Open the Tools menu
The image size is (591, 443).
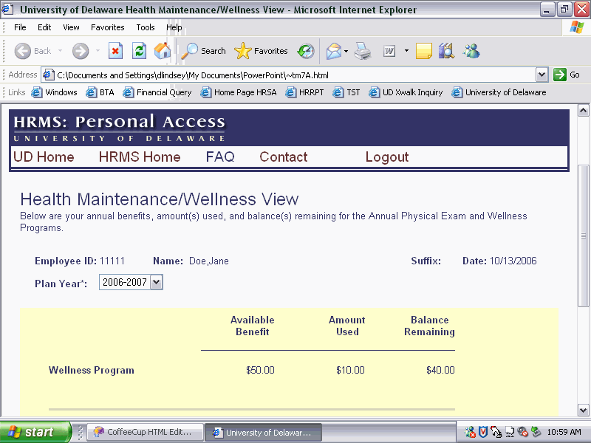[146, 27]
